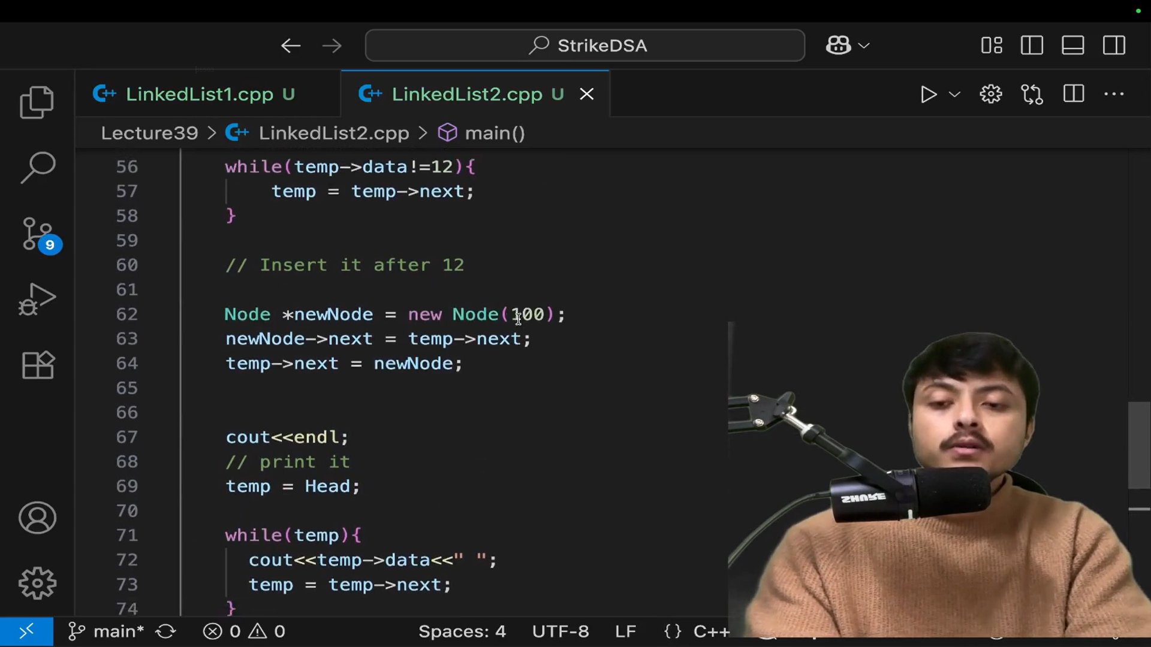Click the editor vertical scrollbar thumb
The width and height of the screenshot is (1151, 647).
[1138, 445]
